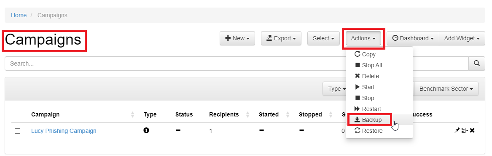Open the Lucy Phishing Campaign link
The width and height of the screenshot is (492, 156).
tap(64, 131)
